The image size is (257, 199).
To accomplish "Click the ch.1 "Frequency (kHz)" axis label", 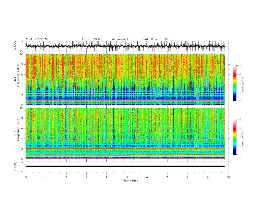I will pos(18,75).
